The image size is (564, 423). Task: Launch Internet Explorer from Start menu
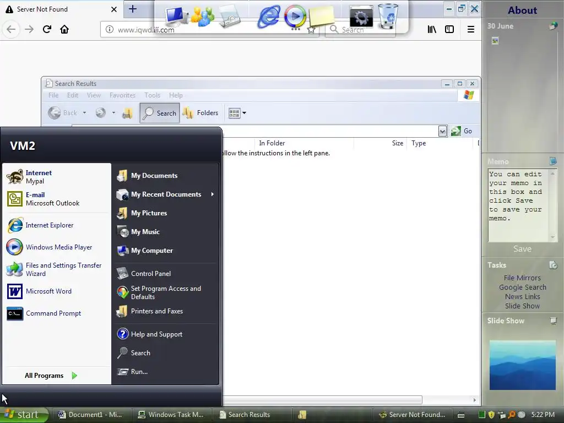pos(57,225)
